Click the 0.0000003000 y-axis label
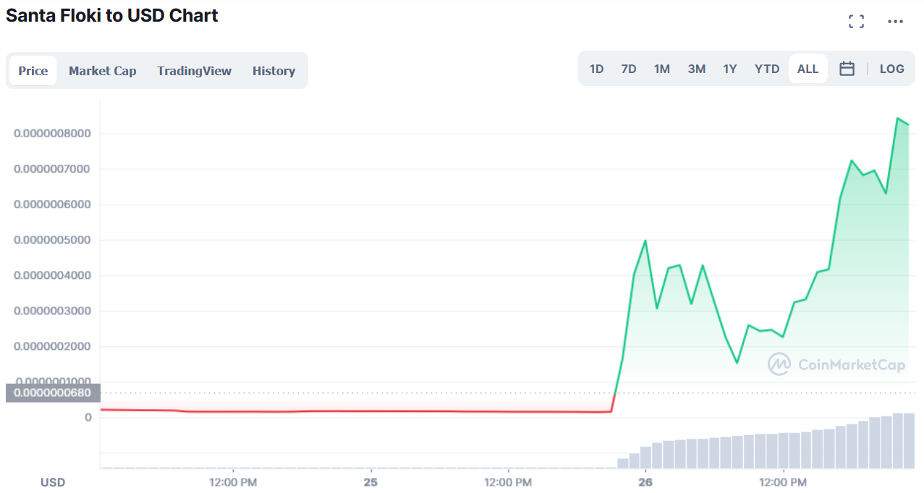Screen dimensions: 924x493 coord(52,311)
